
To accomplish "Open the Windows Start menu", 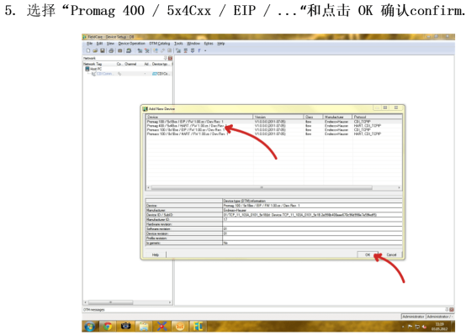I will tap(89, 326).
